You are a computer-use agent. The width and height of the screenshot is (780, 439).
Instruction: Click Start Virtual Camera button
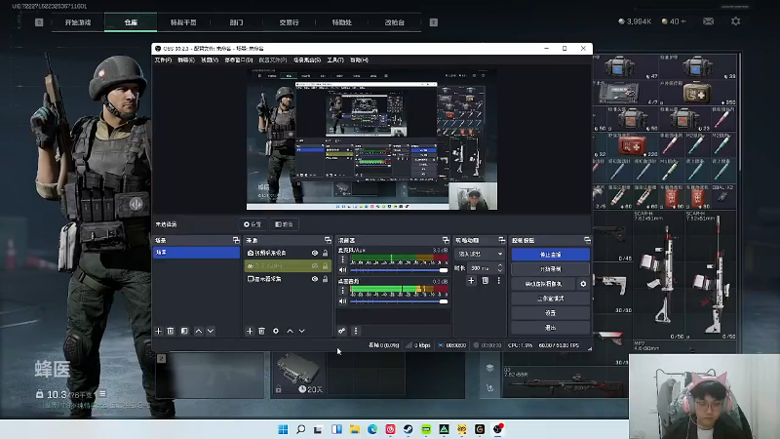pos(543,284)
